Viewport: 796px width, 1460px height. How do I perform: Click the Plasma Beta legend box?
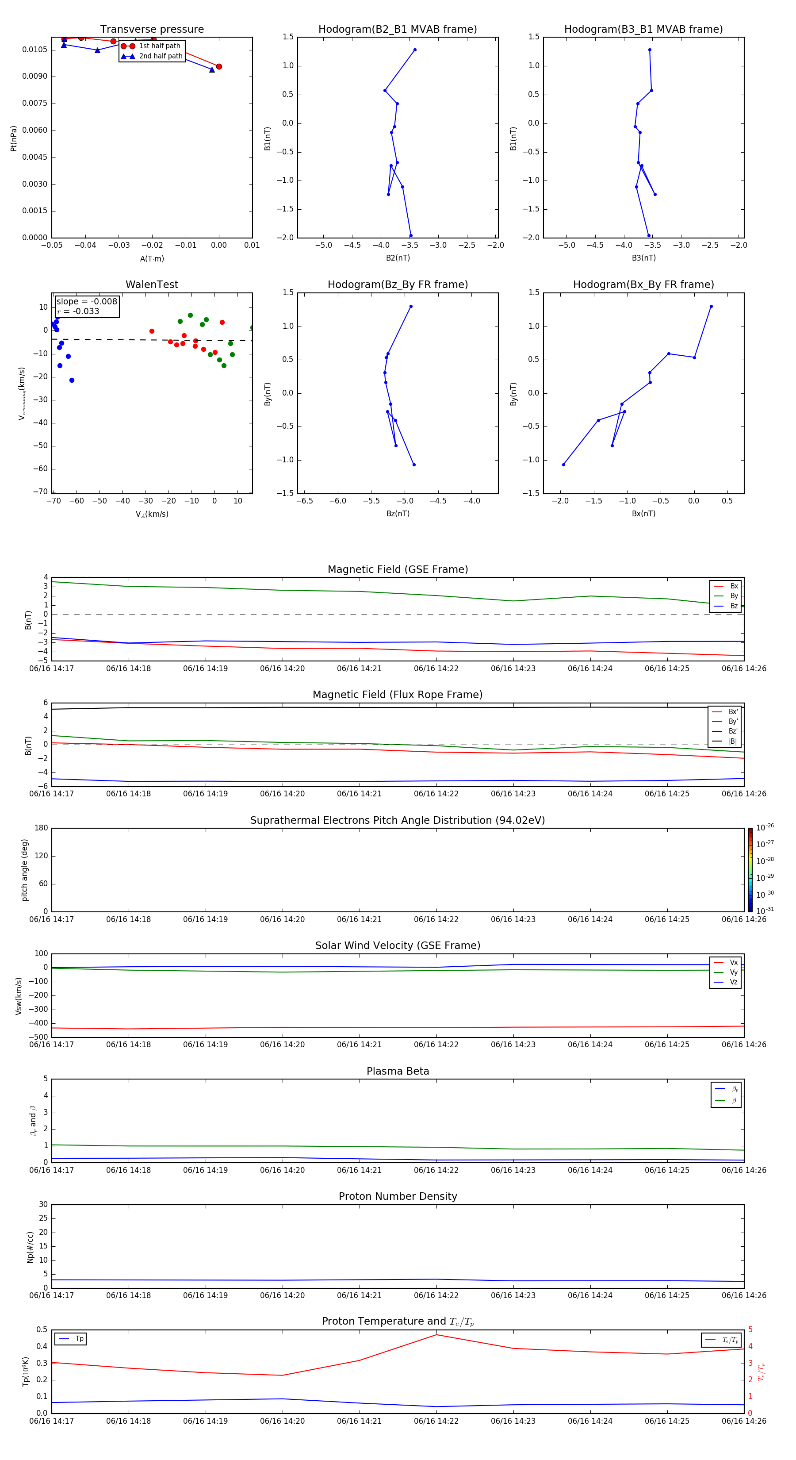pyautogui.click(x=726, y=1095)
